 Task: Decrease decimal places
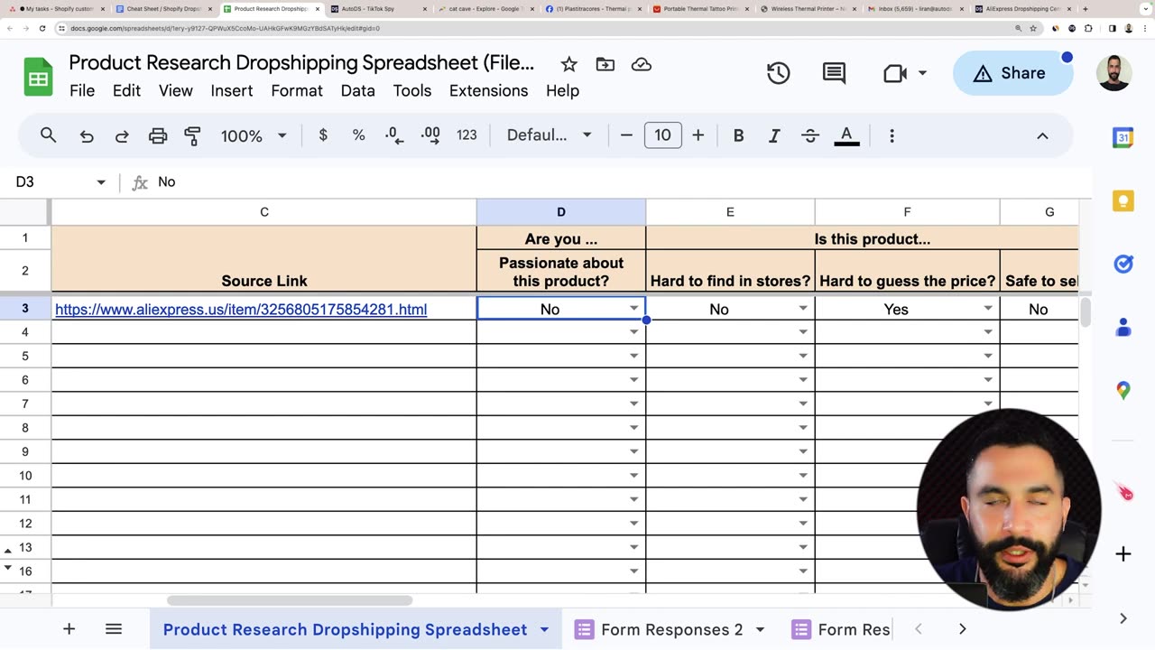point(394,135)
